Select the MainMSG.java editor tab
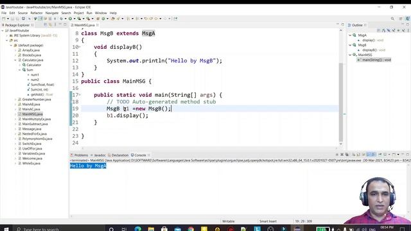This screenshot has height=231, width=411. click(84, 25)
